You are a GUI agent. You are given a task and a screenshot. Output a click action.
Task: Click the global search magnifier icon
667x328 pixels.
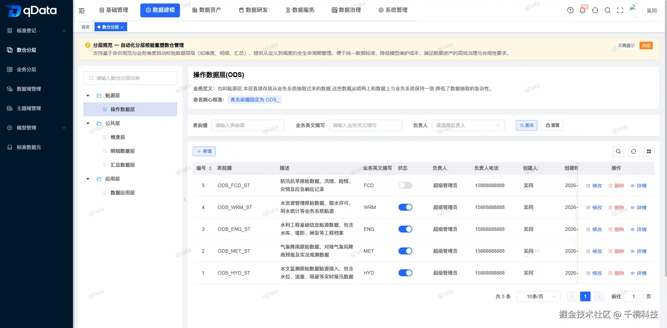608,10
